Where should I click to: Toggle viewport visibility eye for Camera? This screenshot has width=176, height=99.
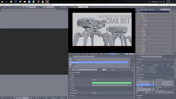170,17
